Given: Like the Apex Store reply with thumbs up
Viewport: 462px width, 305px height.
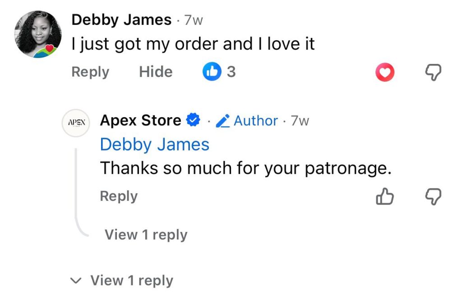Looking at the screenshot, I should [385, 196].
